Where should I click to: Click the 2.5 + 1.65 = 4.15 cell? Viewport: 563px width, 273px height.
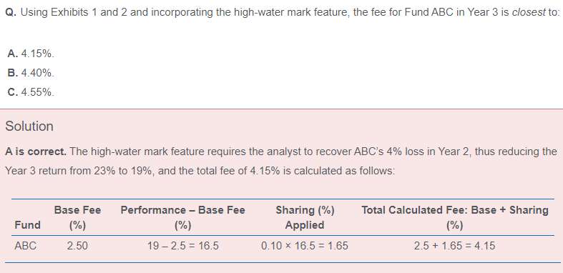tap(454, 246)
